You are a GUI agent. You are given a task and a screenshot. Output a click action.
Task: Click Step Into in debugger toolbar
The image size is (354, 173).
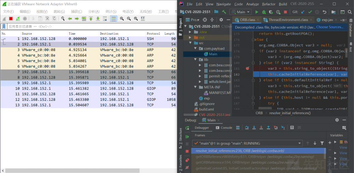coord(253,128)
